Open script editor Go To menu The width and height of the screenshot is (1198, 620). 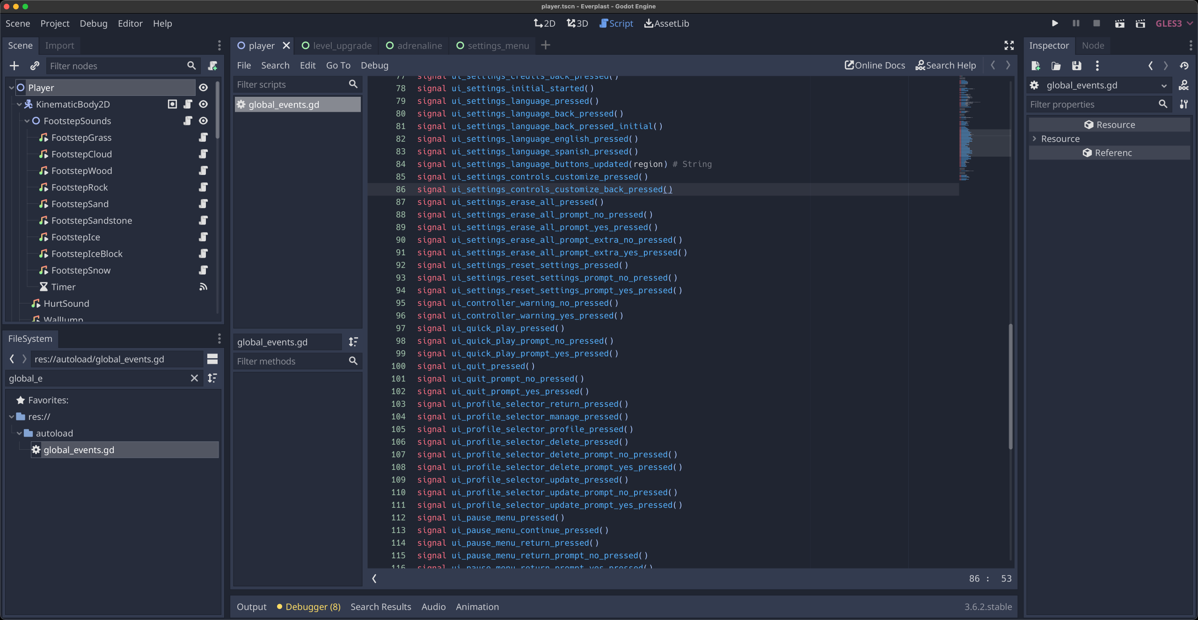pyautogui.click(x=338, y=65)
